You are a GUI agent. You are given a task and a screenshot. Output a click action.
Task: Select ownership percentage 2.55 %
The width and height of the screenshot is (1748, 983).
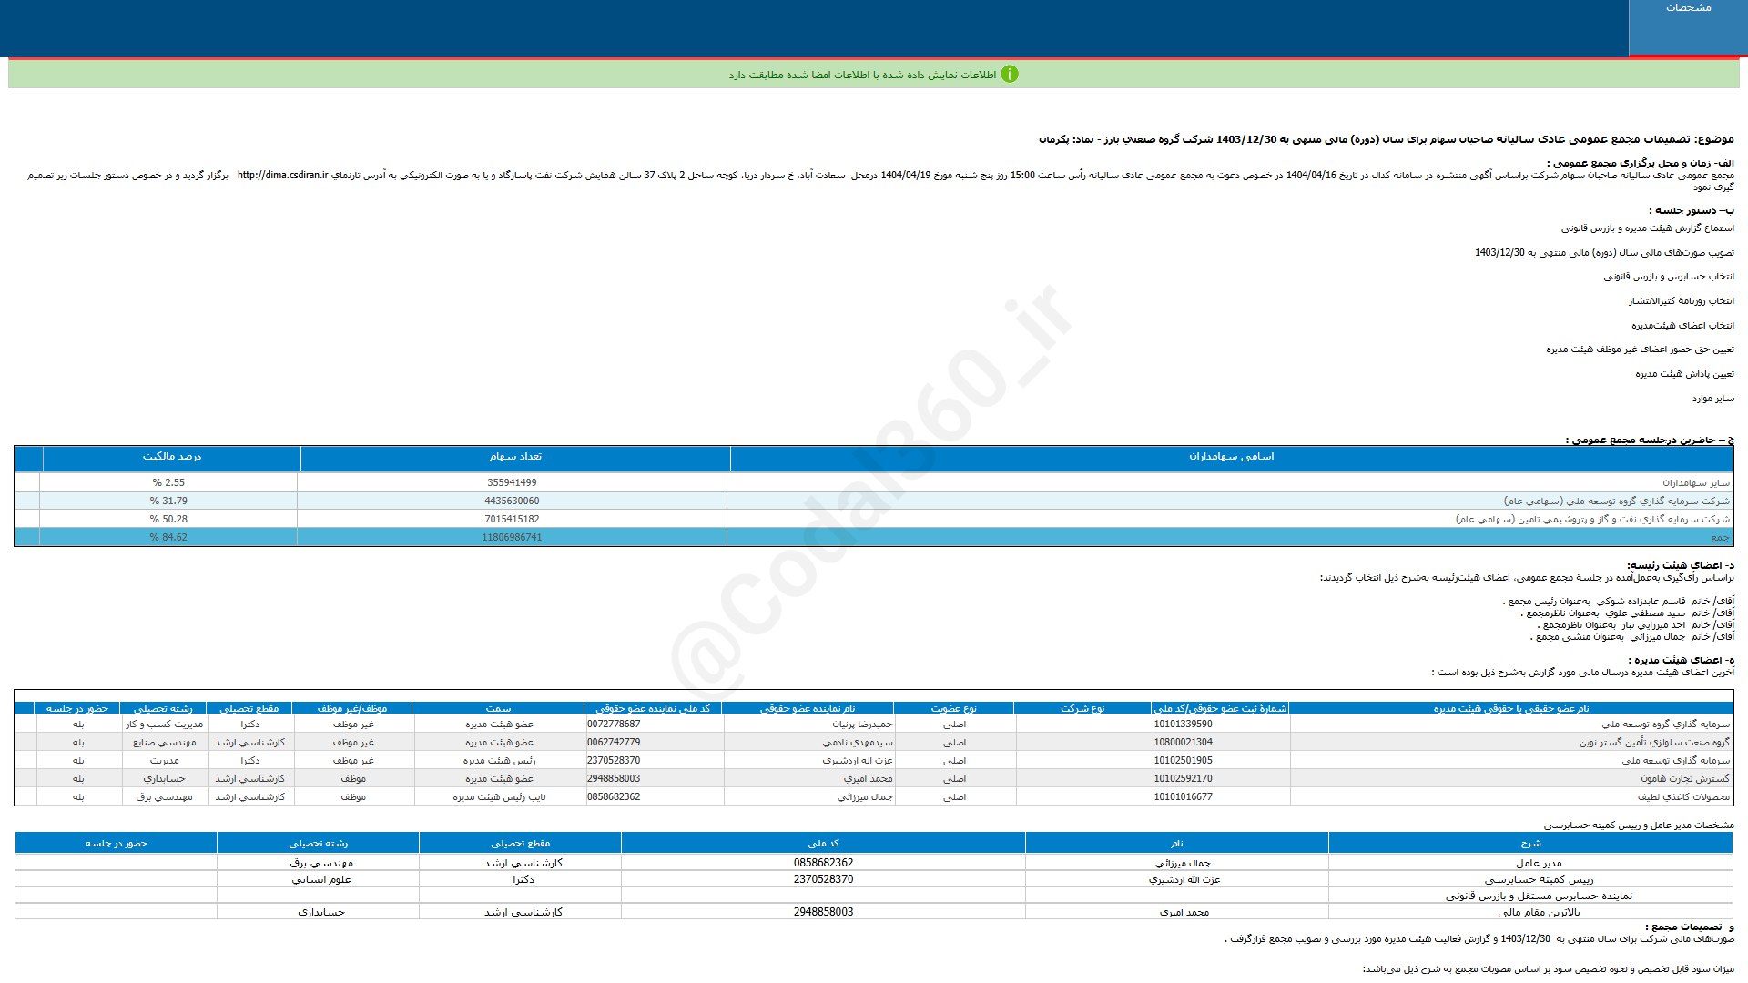click(168, 483)
